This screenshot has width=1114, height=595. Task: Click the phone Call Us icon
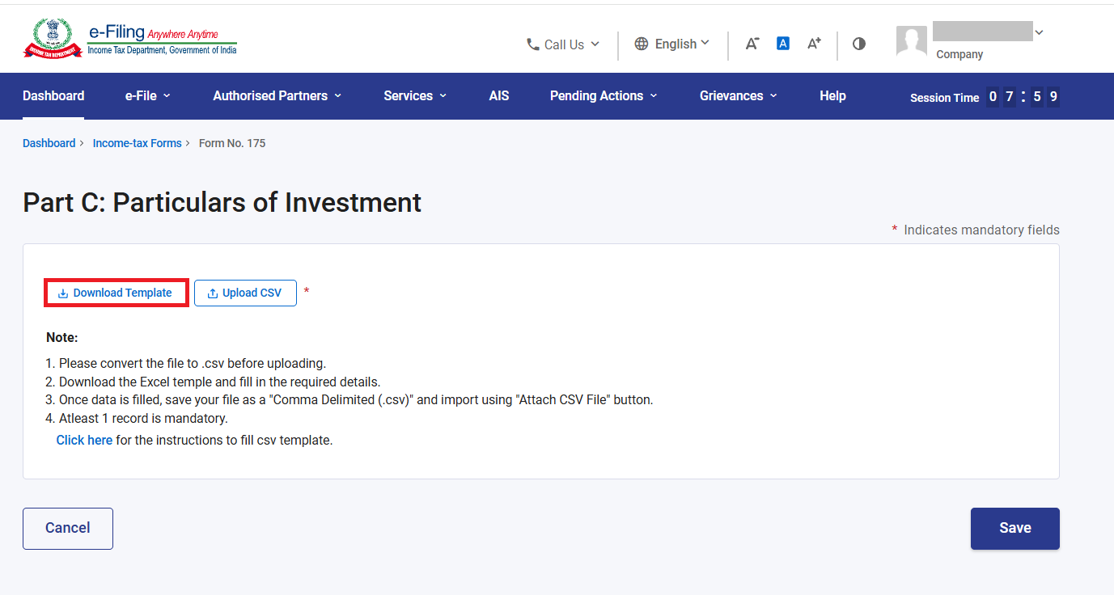point(532,44)
